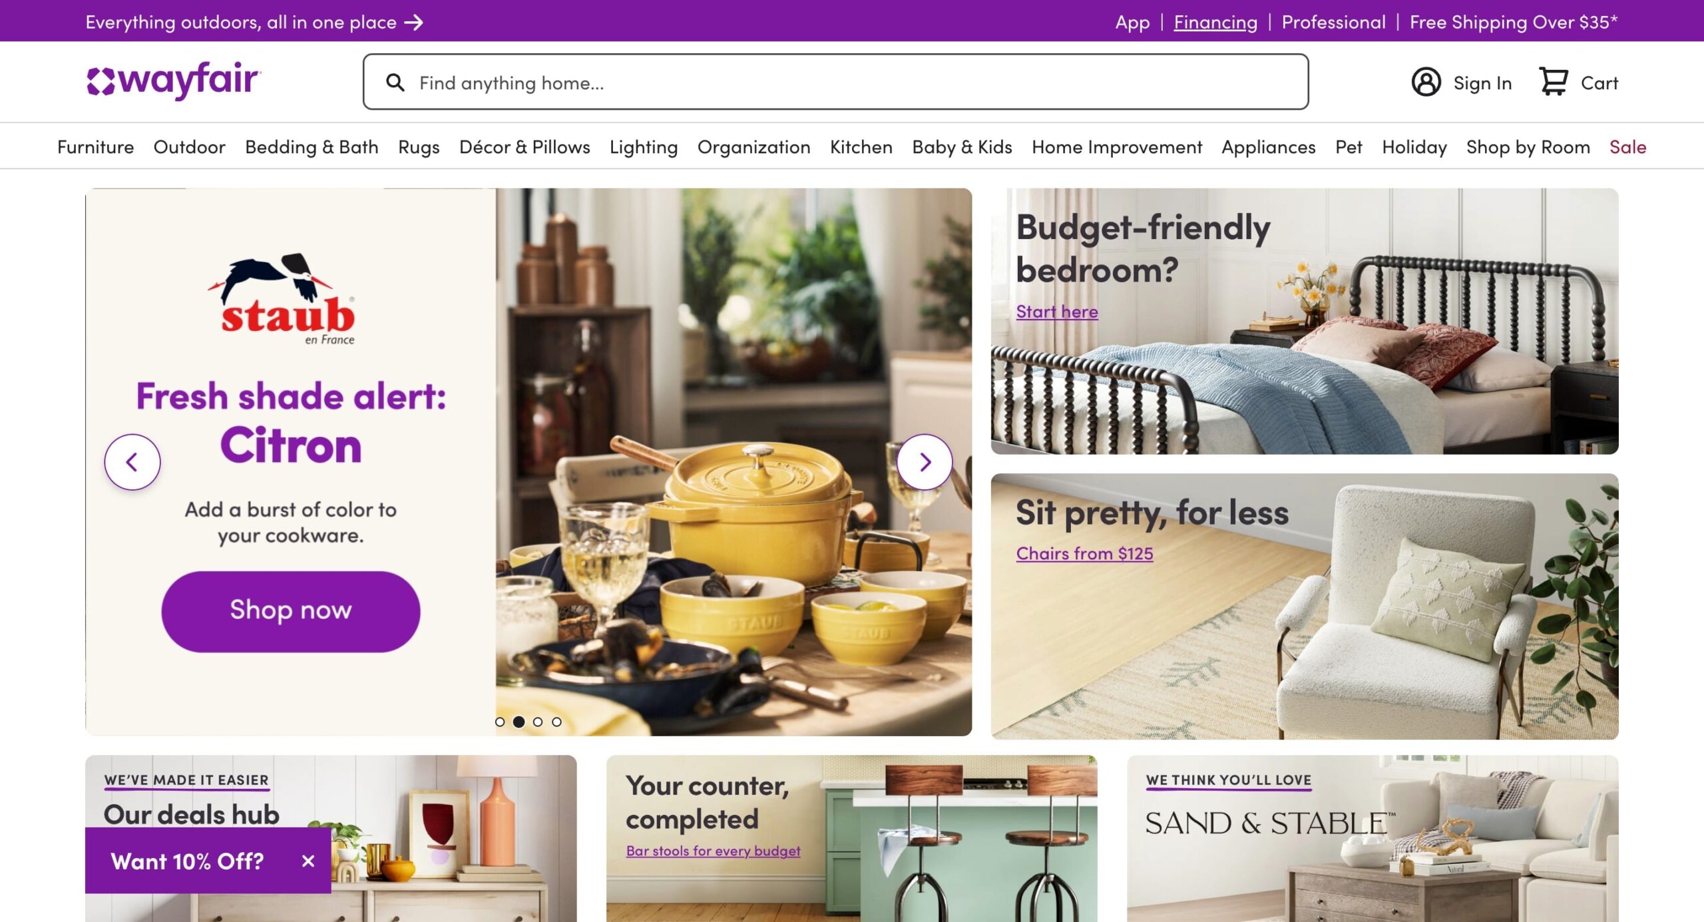Viewport: 1704px width, 922px height.
Task: Open the shopping cart icon
Action: [1554, 83]
